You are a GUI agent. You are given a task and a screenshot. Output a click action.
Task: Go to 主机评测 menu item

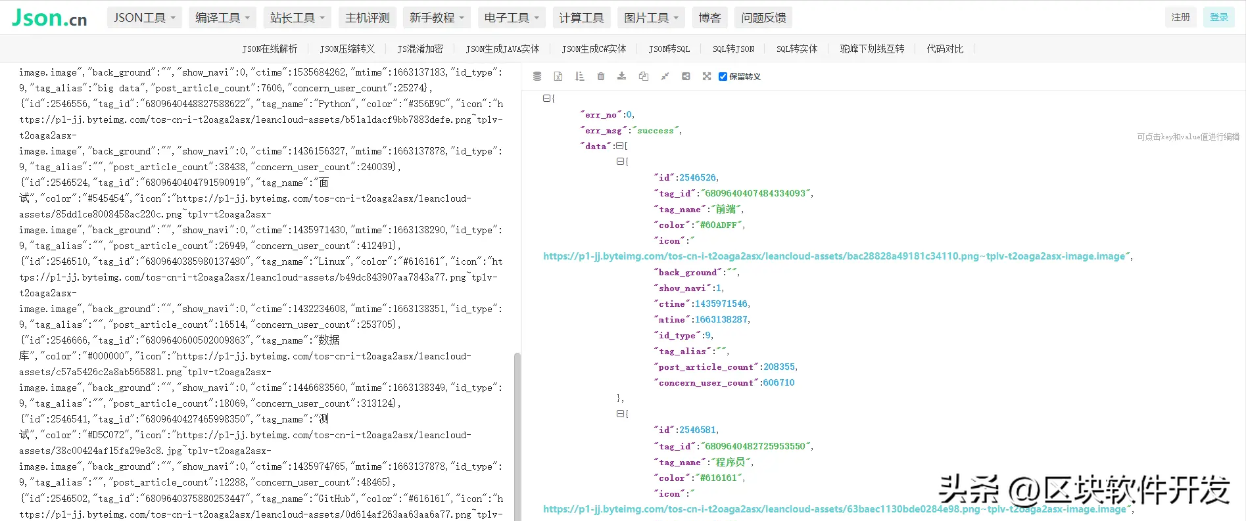click(x=368, y=18)
